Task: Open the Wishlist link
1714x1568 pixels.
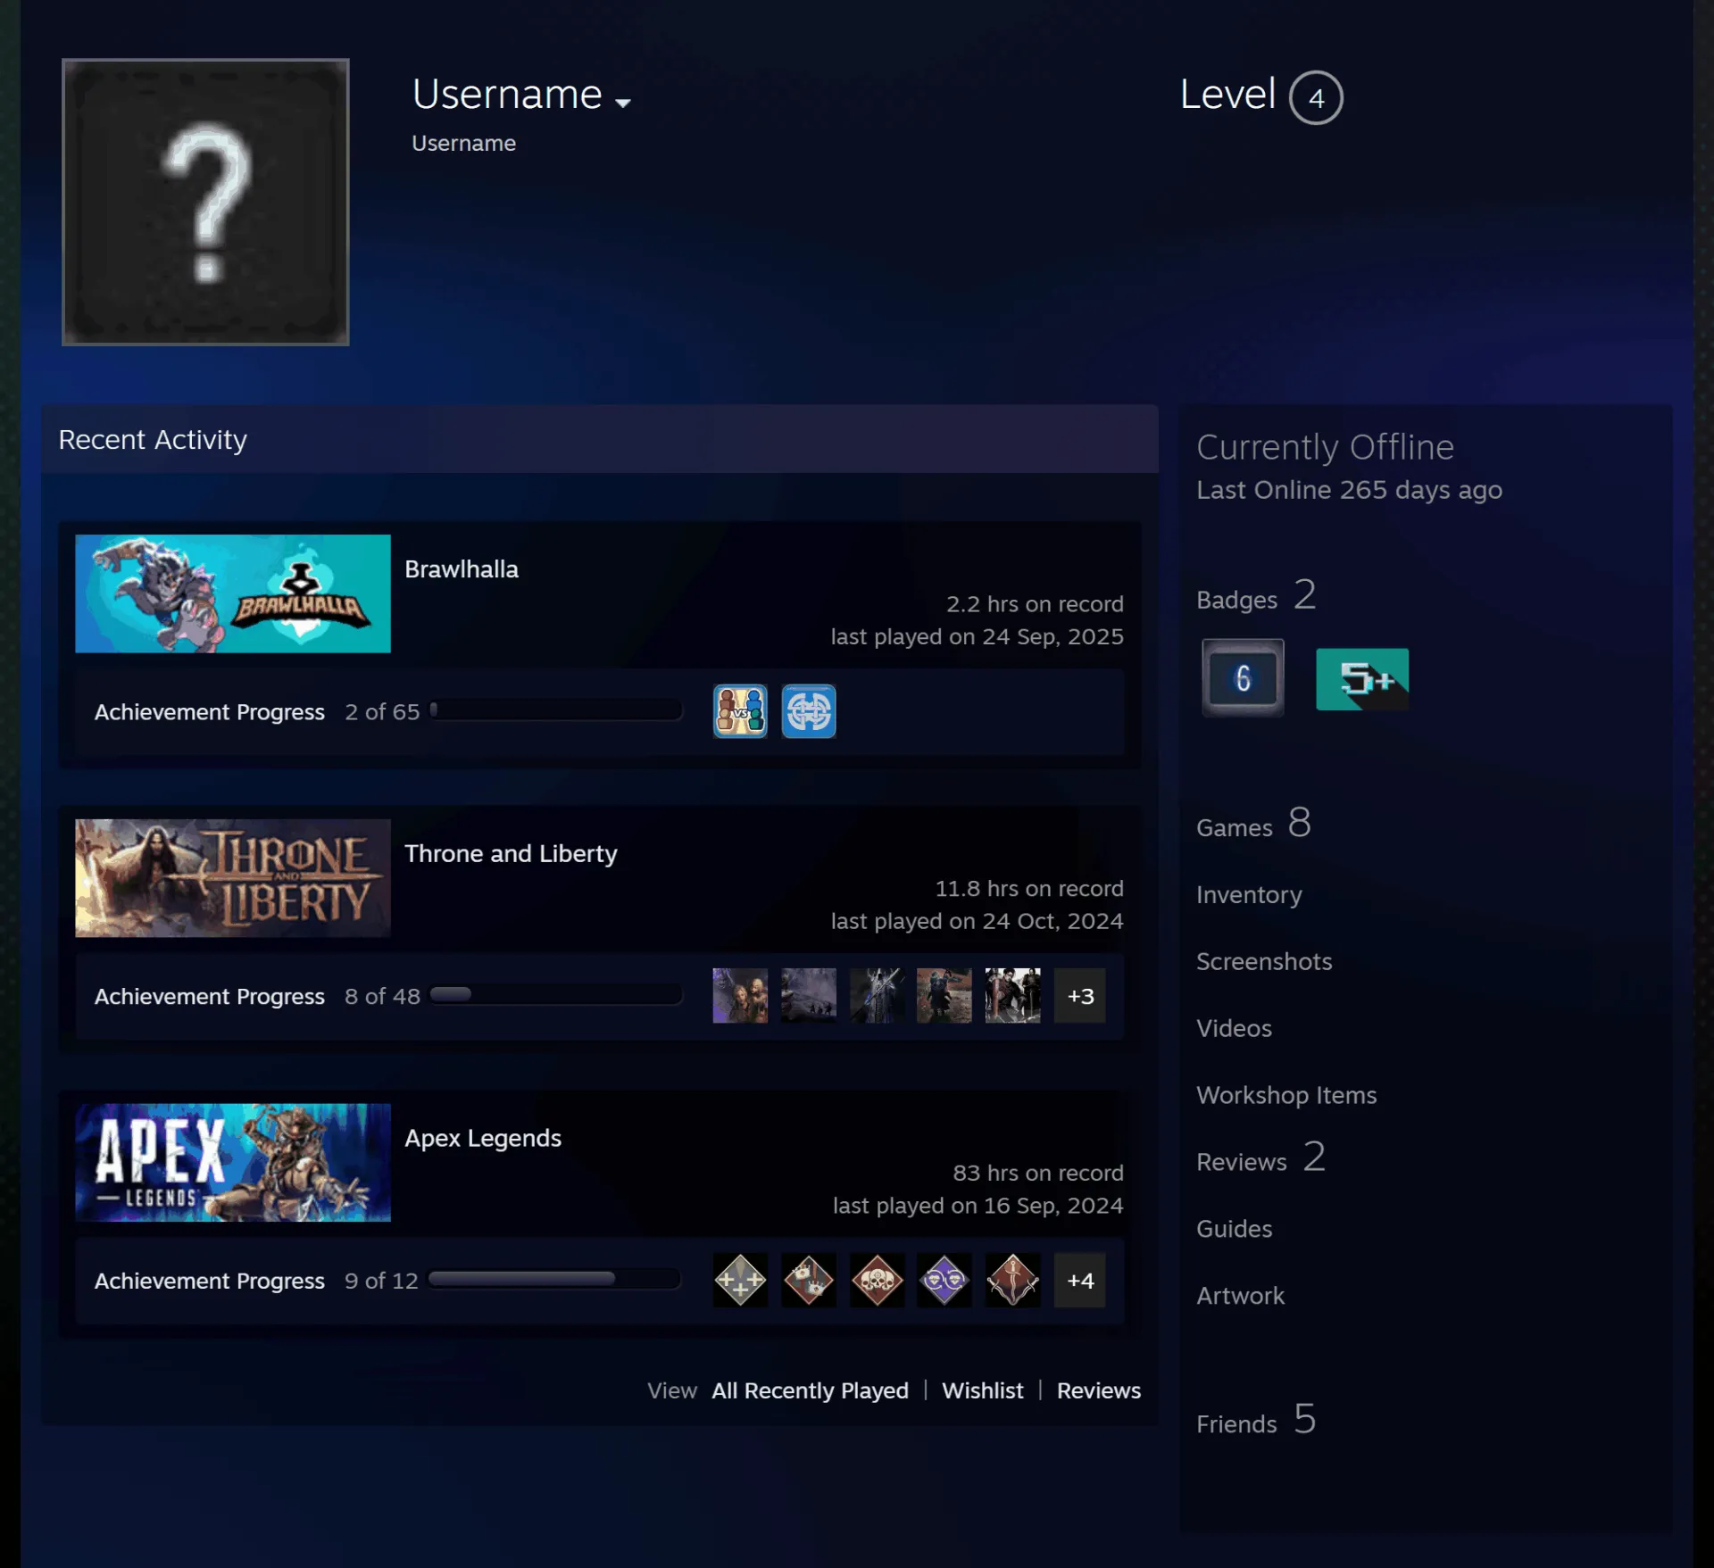Action: 983,1390
